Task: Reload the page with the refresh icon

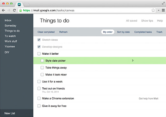Action: [14, 10]
